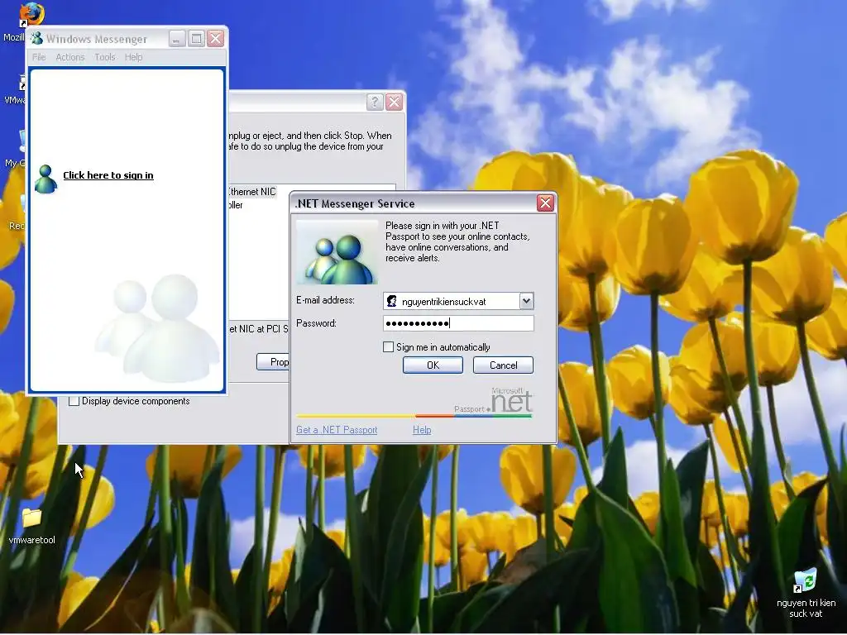Click the Messenger buddies picture in the sign-in dialog

tap(337, 252)
